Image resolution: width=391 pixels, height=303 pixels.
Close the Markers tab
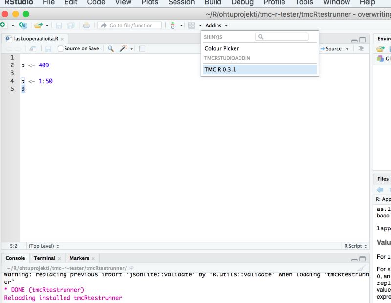pyautogui.click(x=93, y=258)
